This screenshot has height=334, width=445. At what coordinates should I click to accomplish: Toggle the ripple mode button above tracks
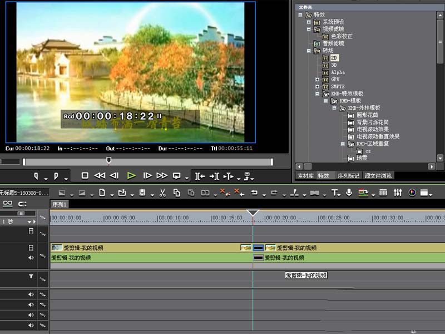click(x=22, y=204)
